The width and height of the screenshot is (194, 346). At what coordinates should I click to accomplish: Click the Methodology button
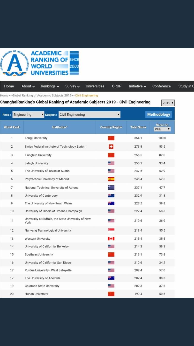point(159,114)
